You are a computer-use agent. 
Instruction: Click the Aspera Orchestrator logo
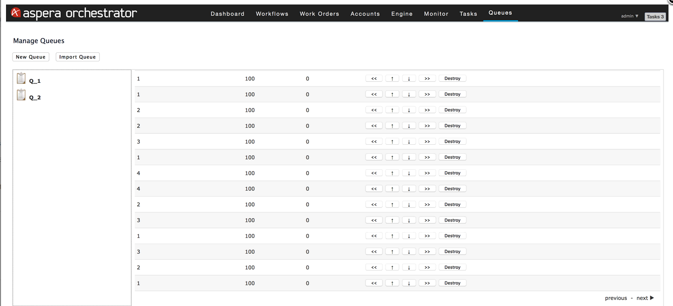[x=74, y=13]
